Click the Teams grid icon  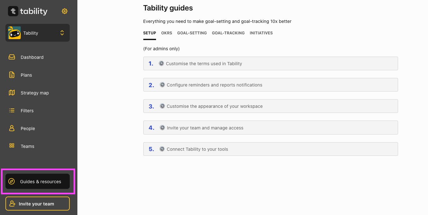[12, 146]
